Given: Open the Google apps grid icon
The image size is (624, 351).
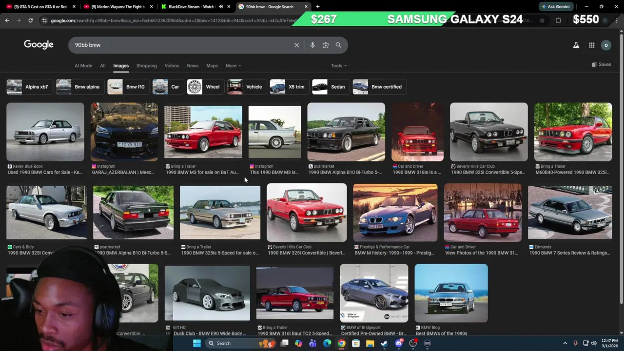Looking at the screenshot, I should pos(591,45).
